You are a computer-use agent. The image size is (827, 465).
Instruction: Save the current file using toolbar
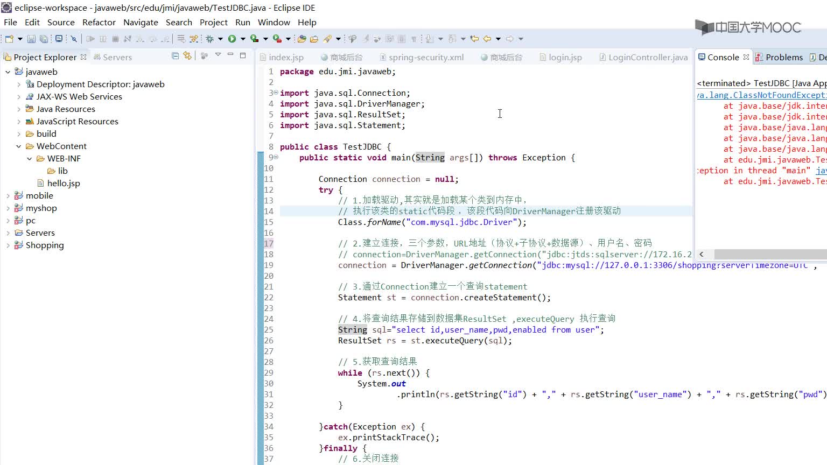(x=31, y=39)
